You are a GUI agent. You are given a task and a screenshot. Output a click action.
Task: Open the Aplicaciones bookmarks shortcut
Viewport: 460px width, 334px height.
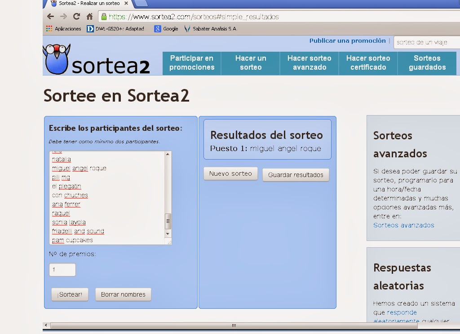click(63, 29)
